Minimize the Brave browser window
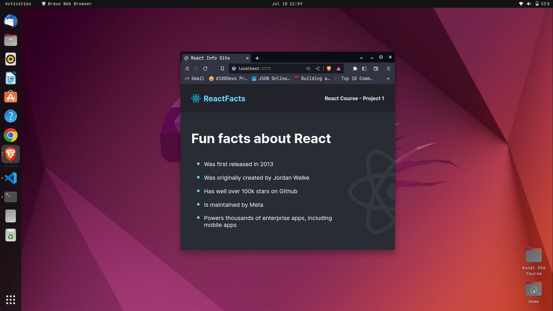This screenshot has width=553, height=311. [372, 58]
